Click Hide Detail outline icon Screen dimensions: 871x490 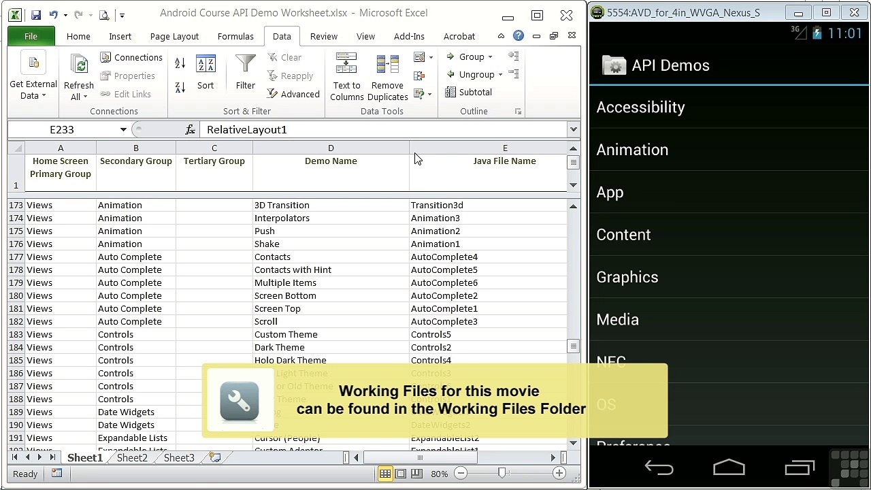[x=514, y=74]
